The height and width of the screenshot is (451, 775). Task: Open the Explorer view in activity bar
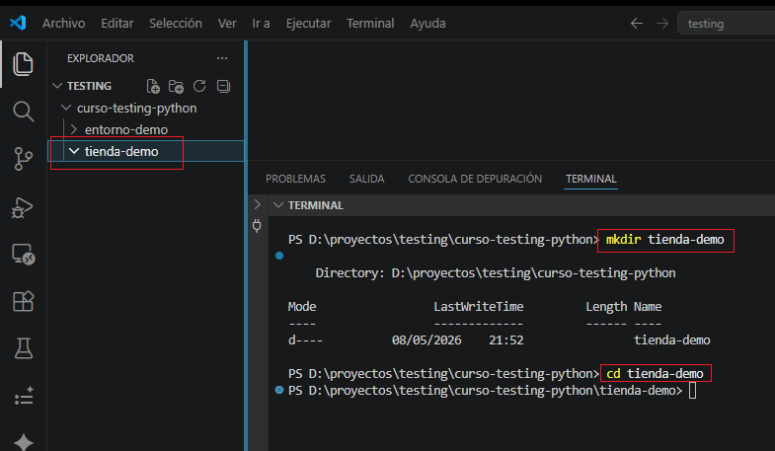[23, 64]
